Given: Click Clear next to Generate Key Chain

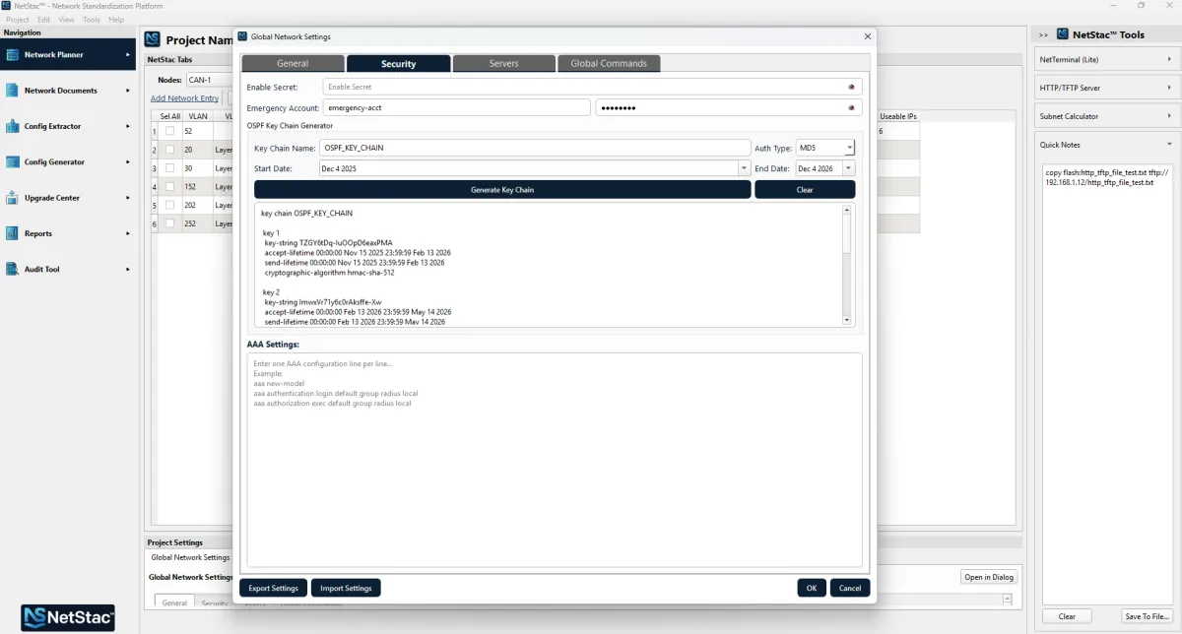Looking at the screenshot, I should (x=805, y=189).
